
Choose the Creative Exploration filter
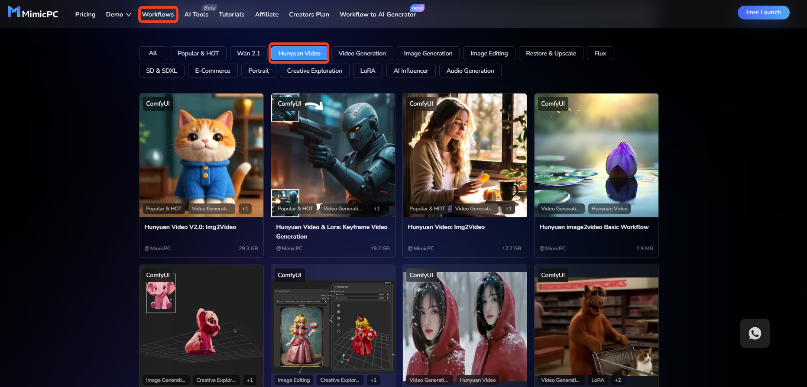click(314, 71)
